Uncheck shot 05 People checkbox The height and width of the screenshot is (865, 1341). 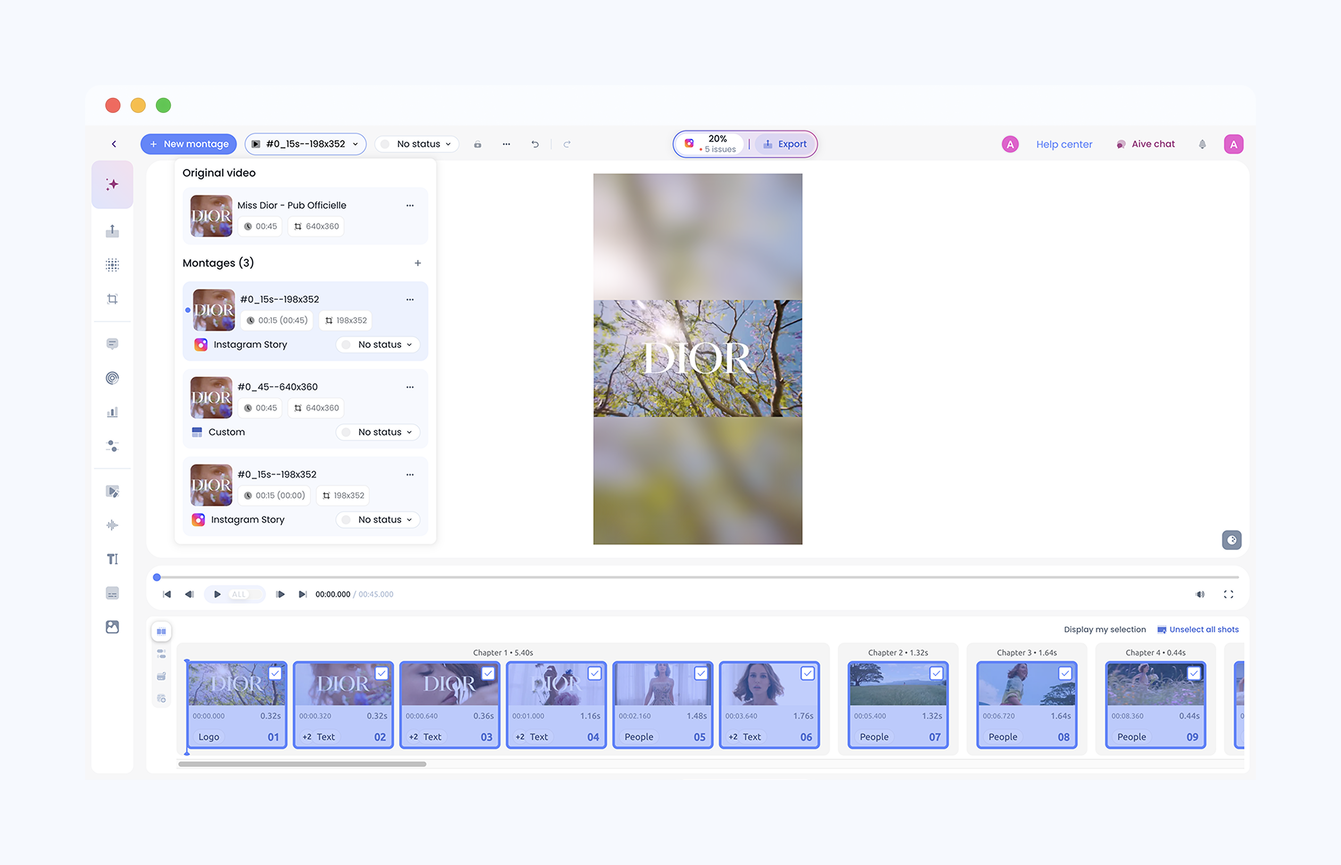point(700,673)
